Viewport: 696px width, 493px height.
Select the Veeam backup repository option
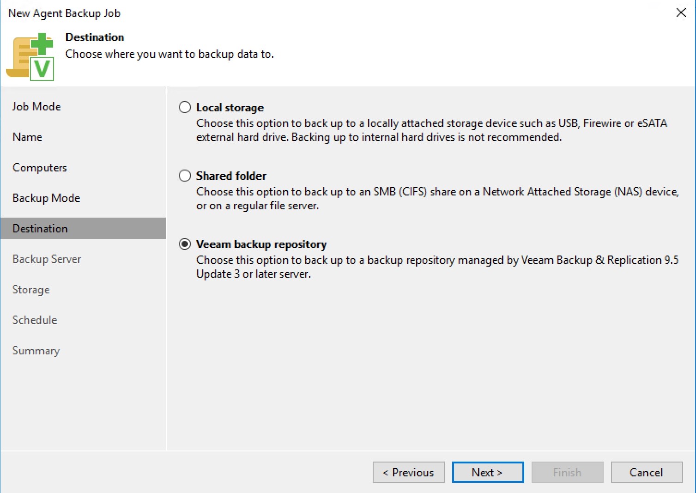pyautogui.click(x=184, y=244)
